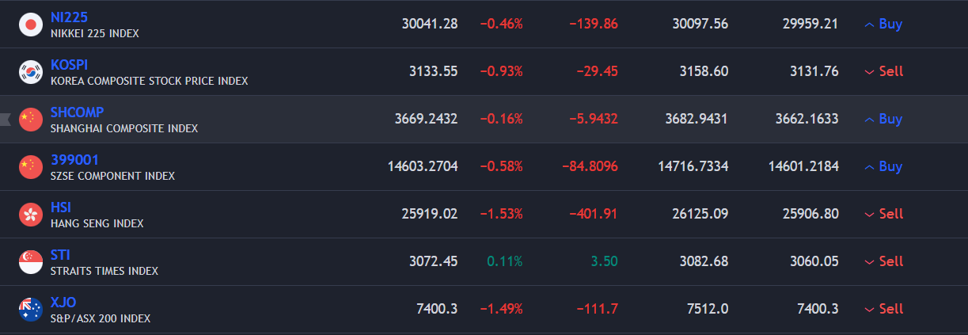This screenshot has height=335, width=968.
Task: Click the South Korea flag icon for KOSPI
Action: click(x=30, y=72)
